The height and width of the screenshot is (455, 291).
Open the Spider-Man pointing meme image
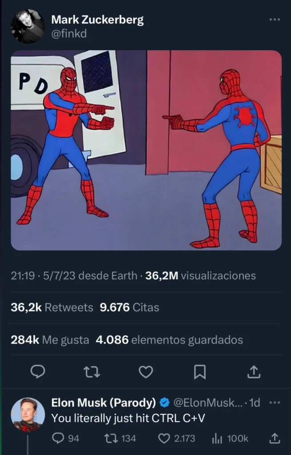146,150
